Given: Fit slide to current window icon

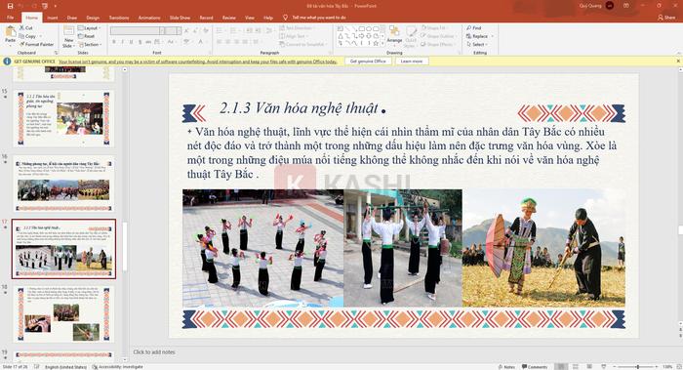Looking at the screenshot, I should (679, 367).
